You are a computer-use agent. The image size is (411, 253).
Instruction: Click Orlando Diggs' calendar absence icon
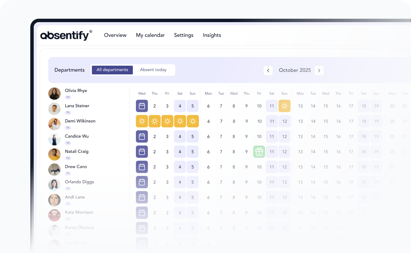[142, 182]
